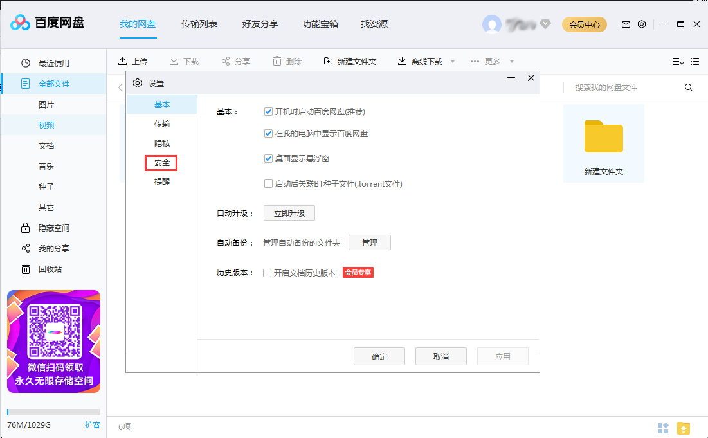The height and width of the screenshot is (438, 708).
Task: Open the 上传 (Upload) tool
Action: click(133, 61)
